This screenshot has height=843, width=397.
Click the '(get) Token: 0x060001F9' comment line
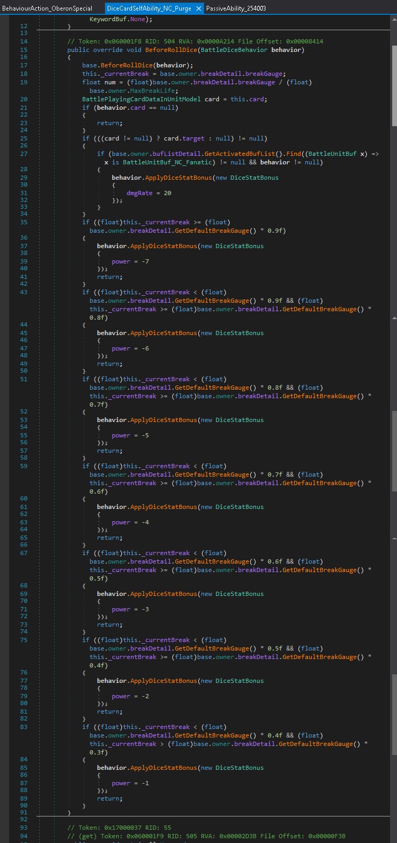pos(206,836)
